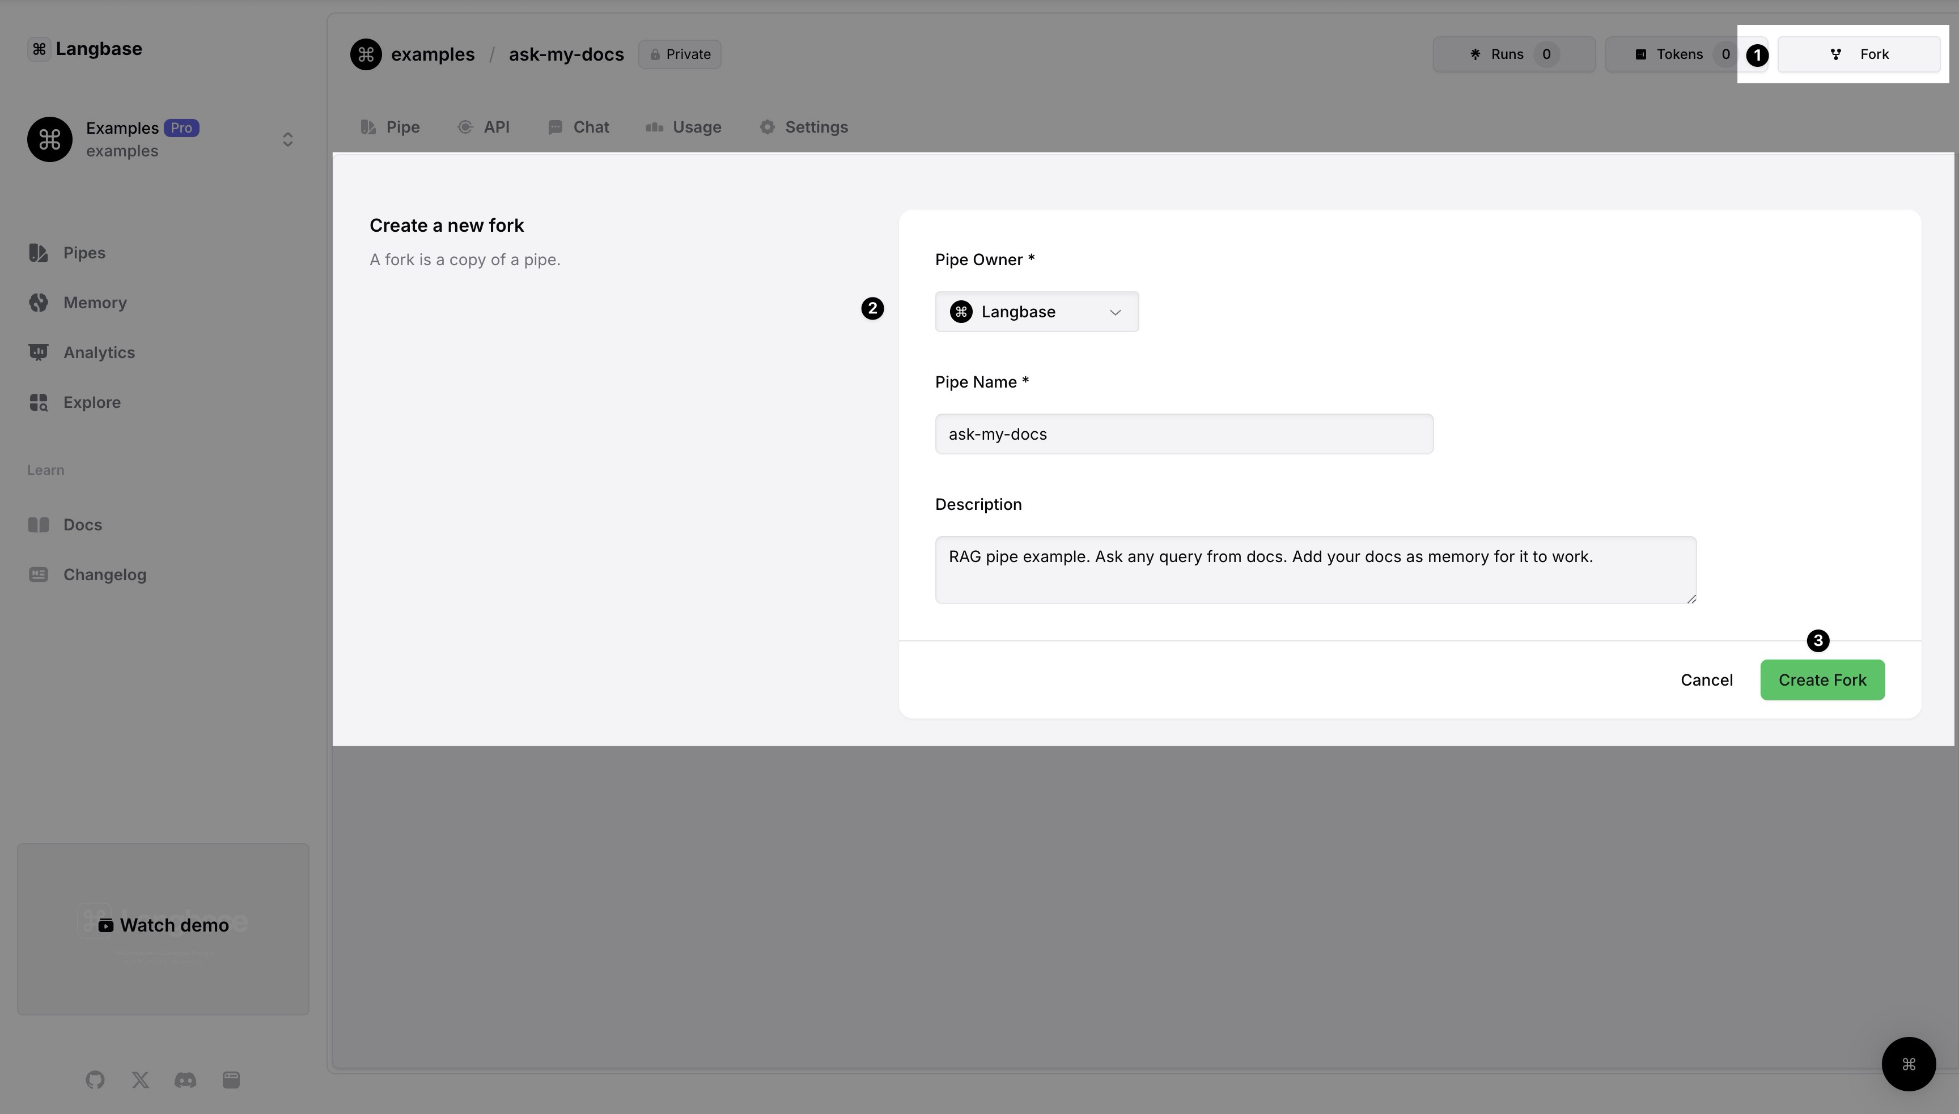Click the Watch demo thumbnail
This screenshot has height=1114, width=1959.
click(163, 929)
